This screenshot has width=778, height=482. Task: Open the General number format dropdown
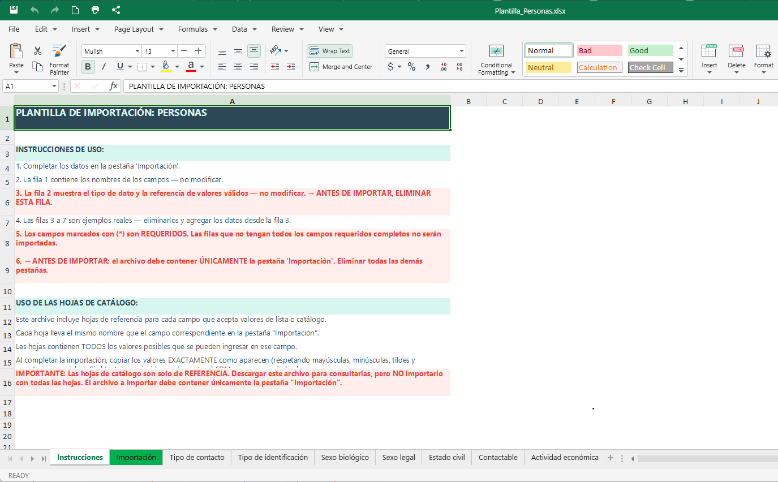pos(462,51)
